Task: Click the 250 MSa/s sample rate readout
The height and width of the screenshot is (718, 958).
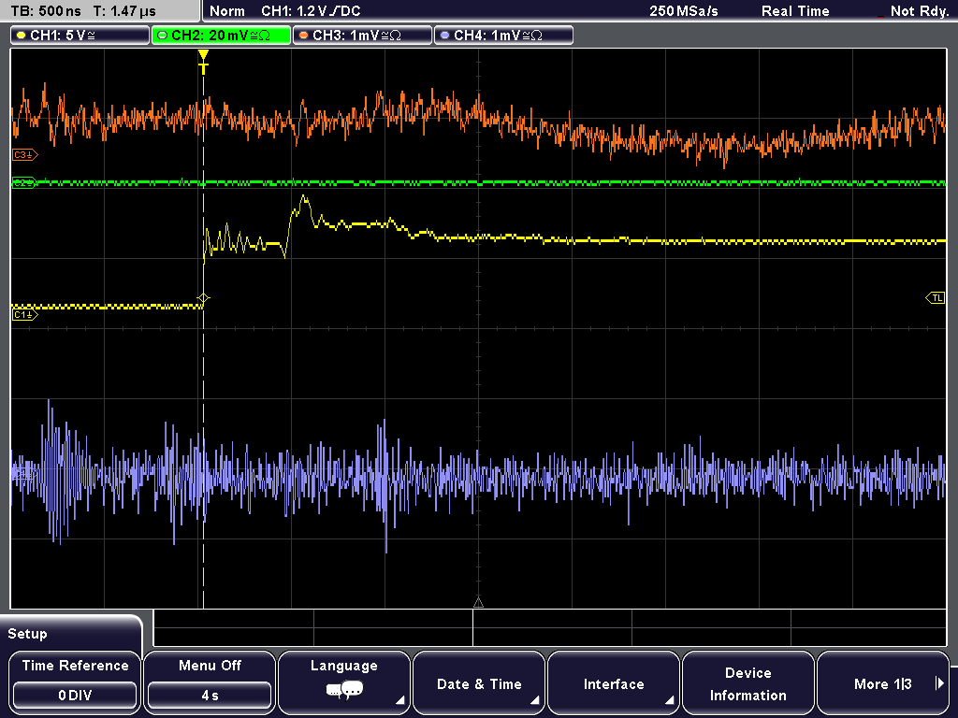Action: point(684,11)
